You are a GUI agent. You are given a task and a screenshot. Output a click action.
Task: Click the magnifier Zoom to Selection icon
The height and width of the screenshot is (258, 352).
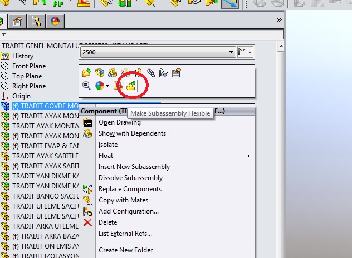[x=86, y=86]
